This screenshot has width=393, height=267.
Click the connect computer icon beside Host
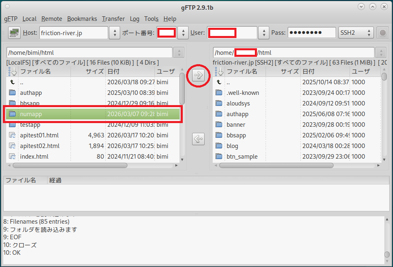[14, 33]
